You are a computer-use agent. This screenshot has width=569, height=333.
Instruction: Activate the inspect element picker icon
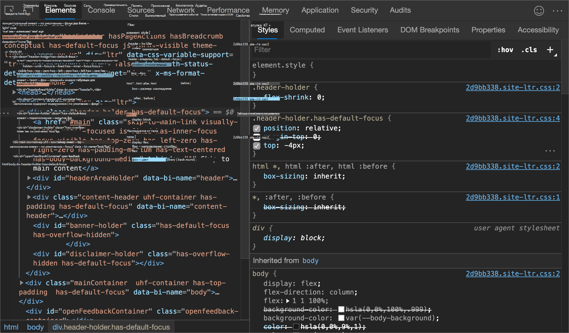click(x=9, y=10)
